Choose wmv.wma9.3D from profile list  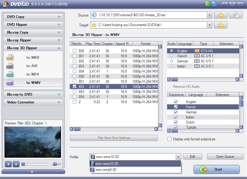(x=135, y=170)
